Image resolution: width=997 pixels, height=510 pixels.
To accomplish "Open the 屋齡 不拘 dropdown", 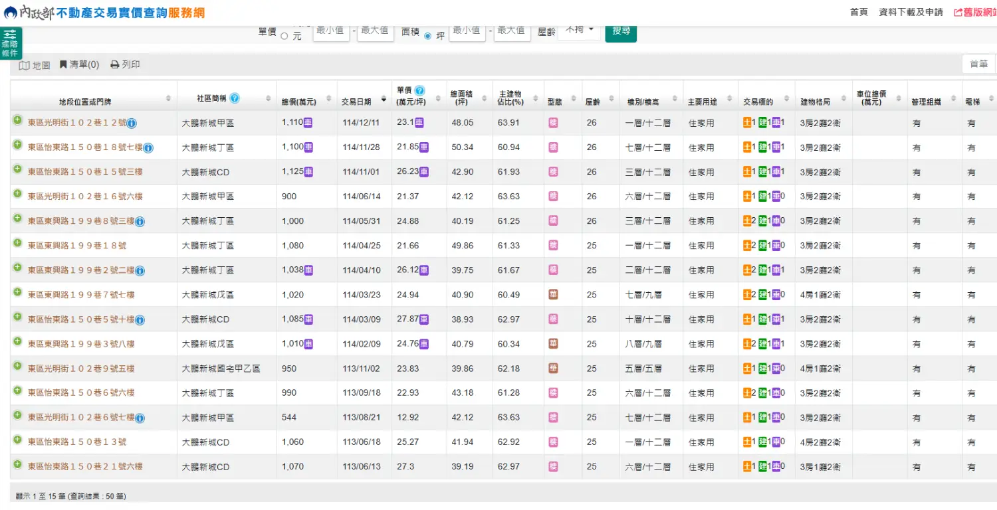I will coord(579,31).
